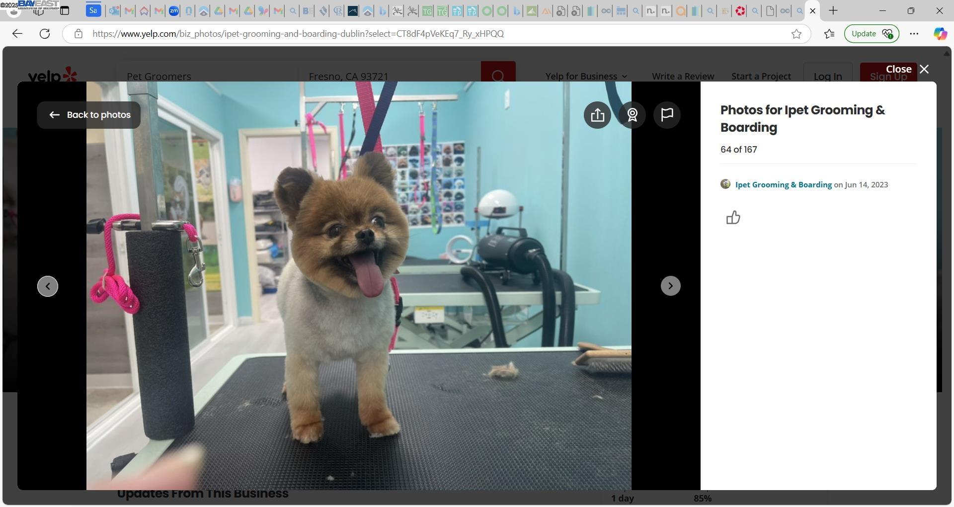The image size is (954, 507).
Task: Click the Log In button
Action: [828, 73]
